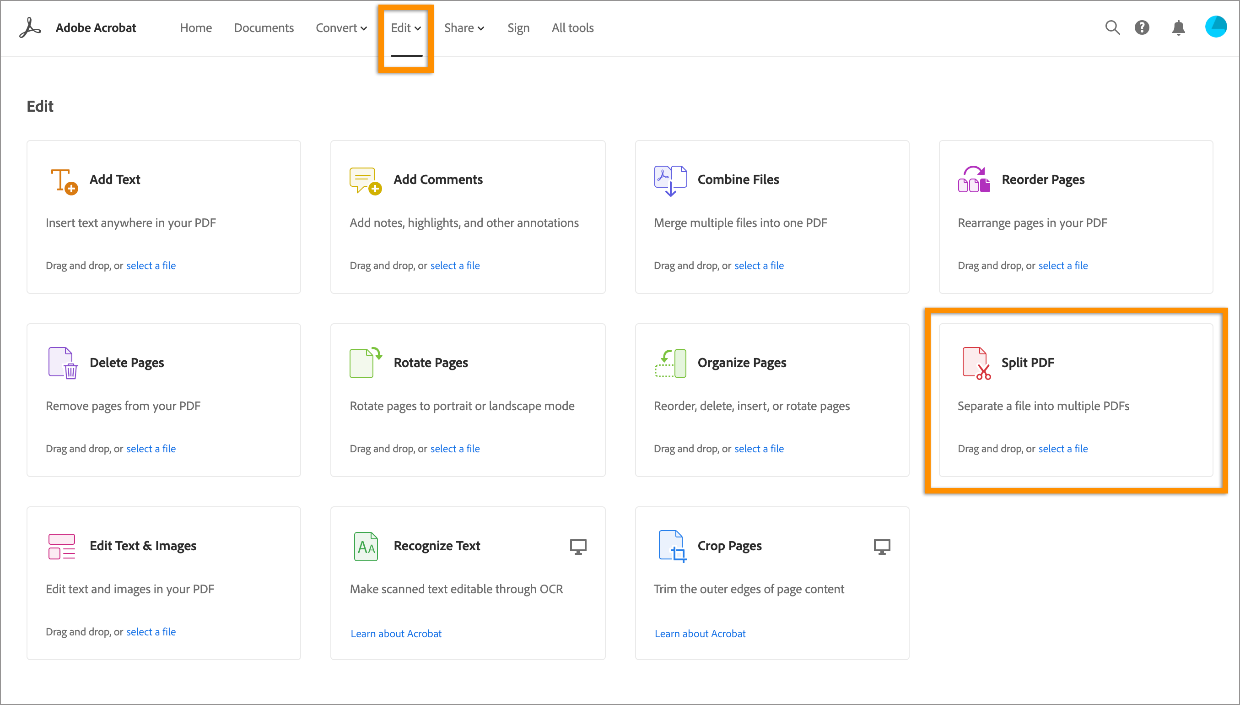
Task: Click the Combine Files tool icon
Action: (671, 180)
